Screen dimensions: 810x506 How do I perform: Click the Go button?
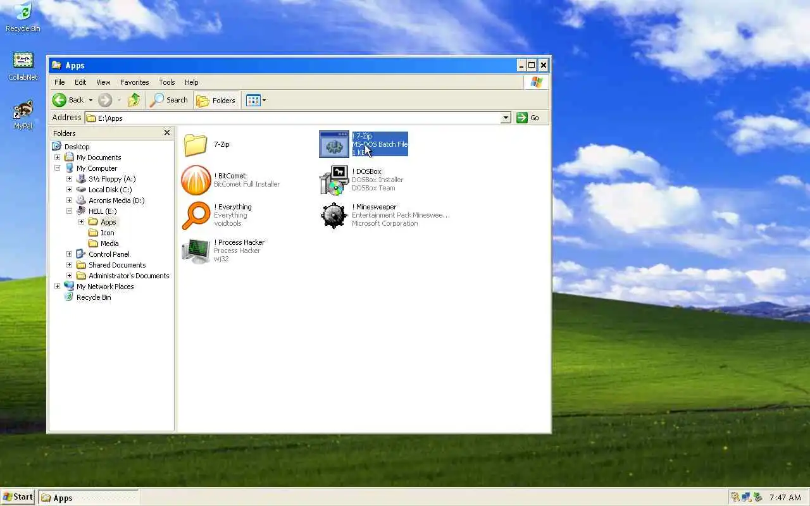tap(528, 118)
